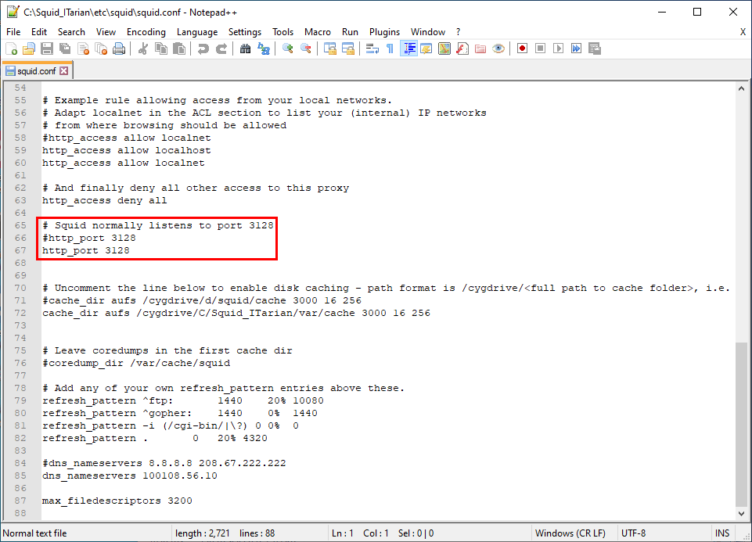Open the File menu

click(13, 31)
